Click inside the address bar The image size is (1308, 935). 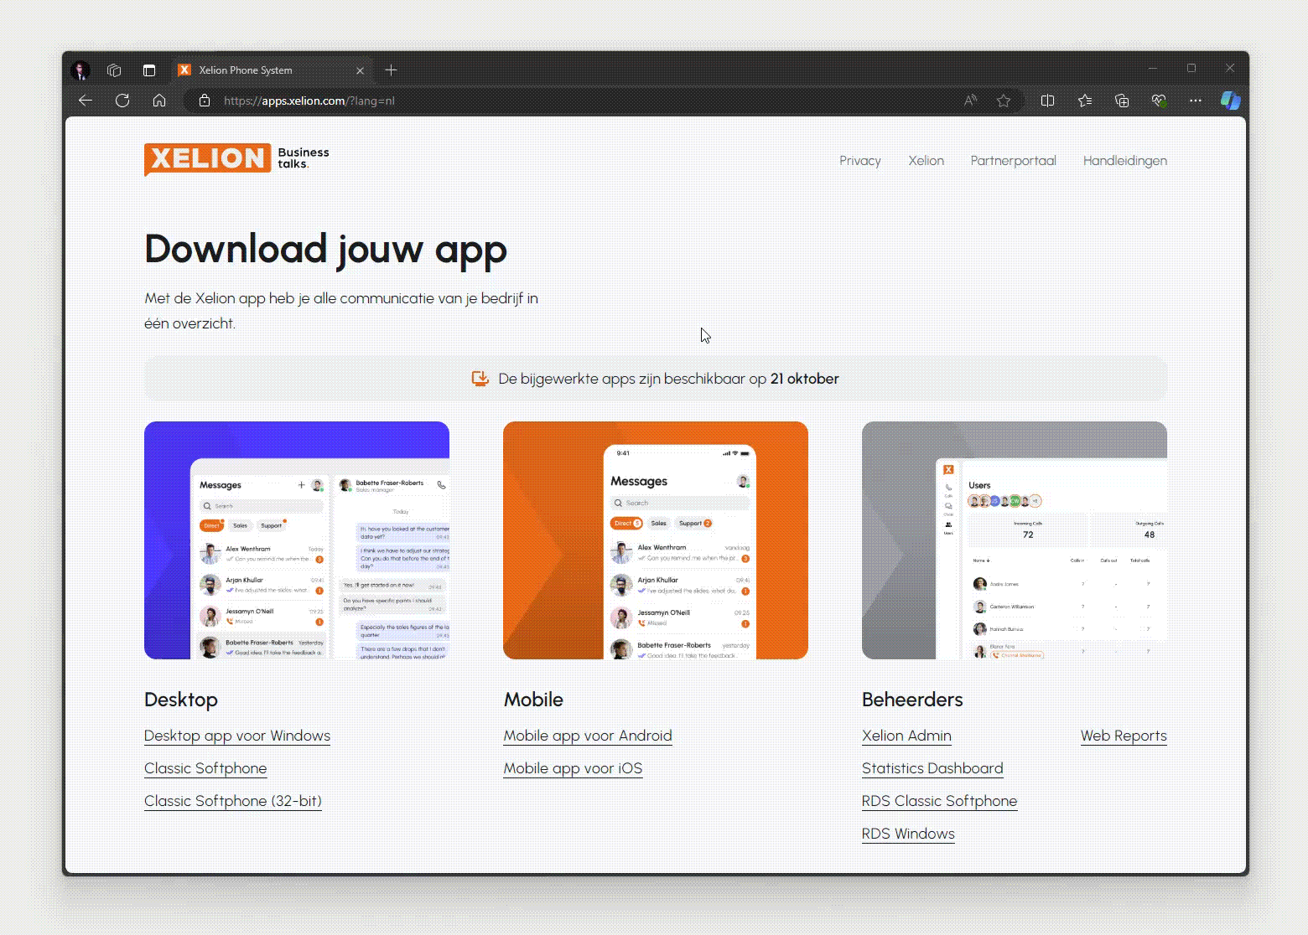(x=587, y=101)
